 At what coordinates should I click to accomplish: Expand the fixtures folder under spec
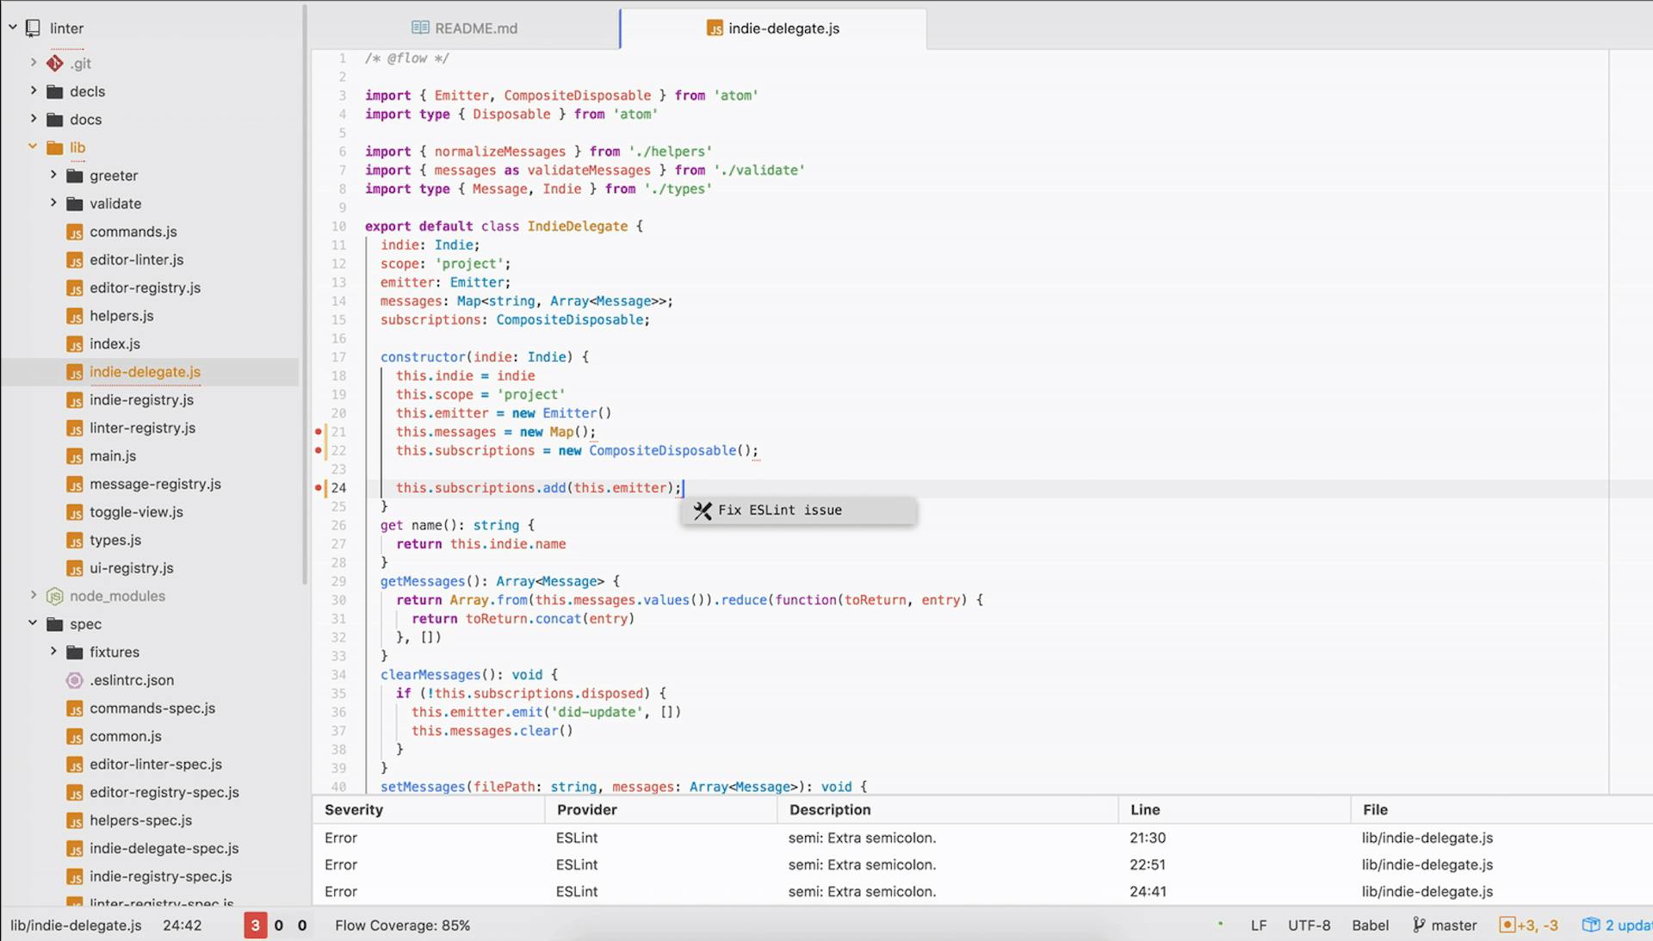tap(53, 652)
